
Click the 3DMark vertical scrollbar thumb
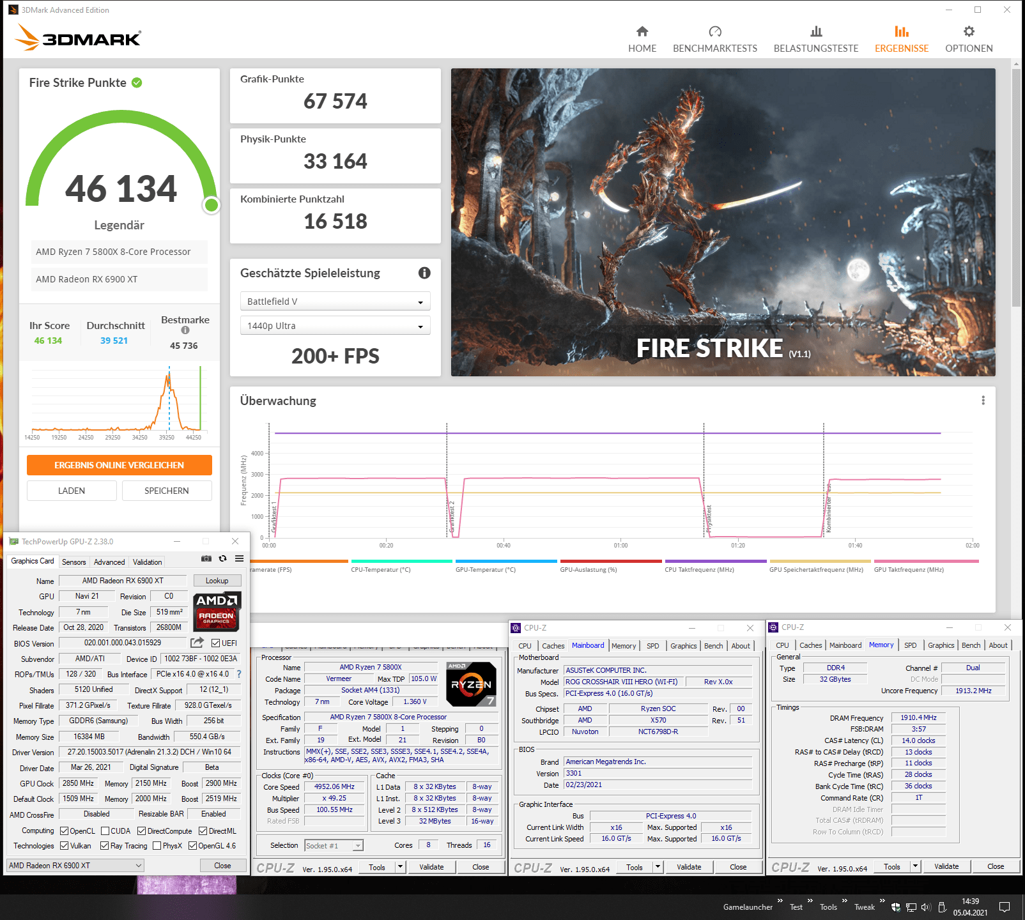(x=1016, y=187)
